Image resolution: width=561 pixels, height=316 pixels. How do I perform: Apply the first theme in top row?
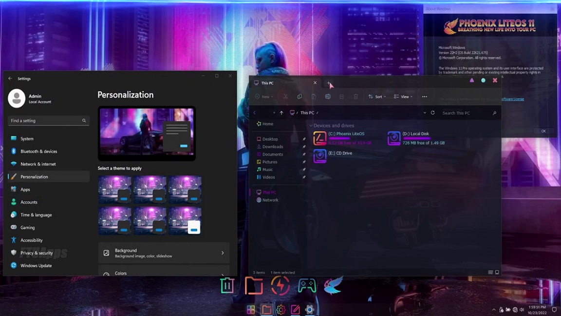pos(115,190)
